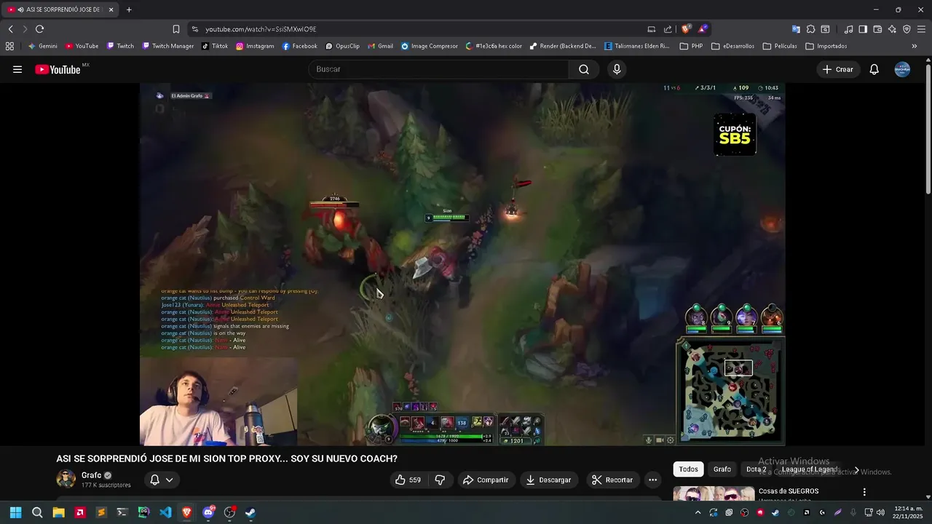
Task: Like the video (559 likes)
Action: pyautogui.click(x=408, y=480)
